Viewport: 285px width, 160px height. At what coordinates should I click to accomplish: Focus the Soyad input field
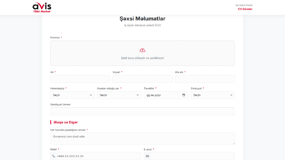click(x=142, y=79)
